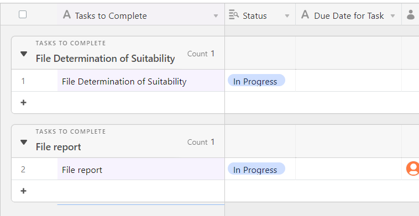The height and width of the screenshot is (216, 419).
Task: Click the text-type icon beside Due Date for Task
Action: click(305, 15)
